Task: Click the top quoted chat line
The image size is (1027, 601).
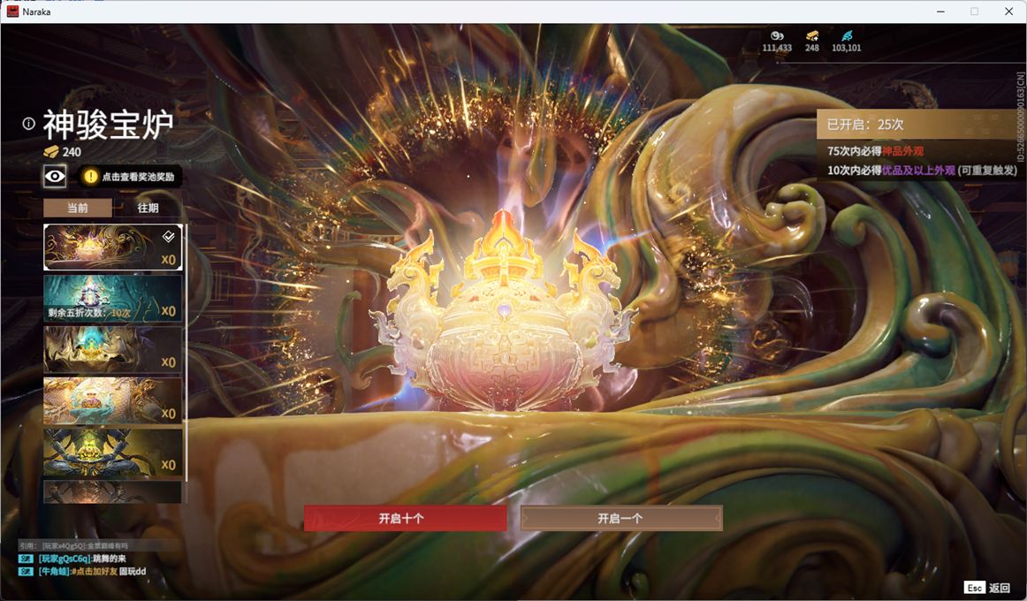Action: [74, 545]
